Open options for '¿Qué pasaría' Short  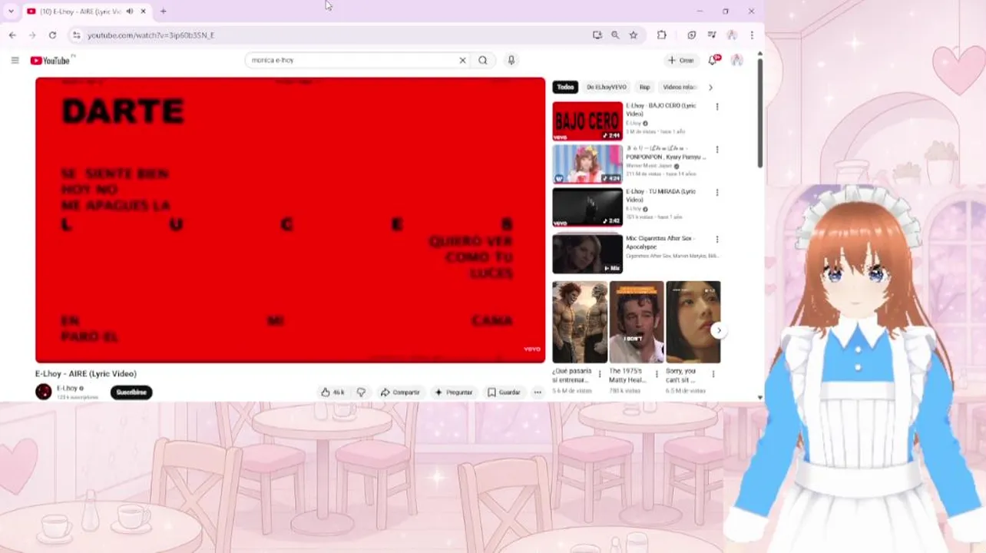tap(600, 375)
